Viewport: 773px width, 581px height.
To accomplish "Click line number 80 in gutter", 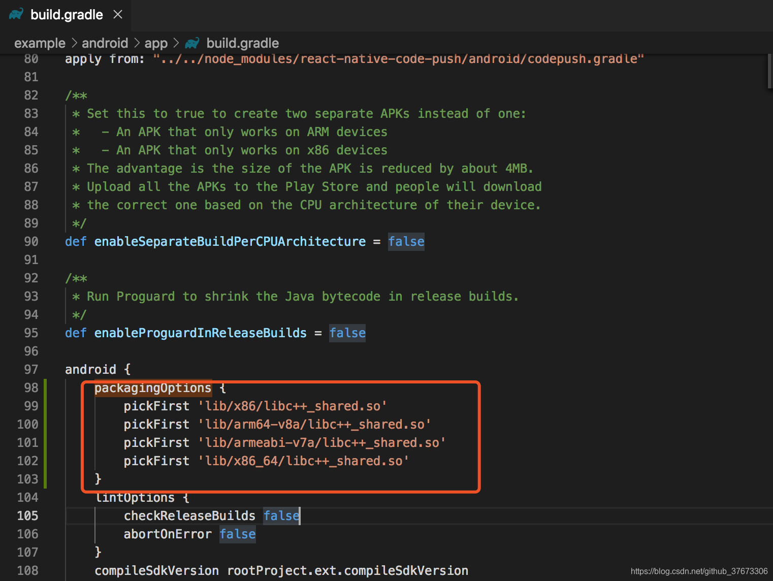I will [31, 59].
